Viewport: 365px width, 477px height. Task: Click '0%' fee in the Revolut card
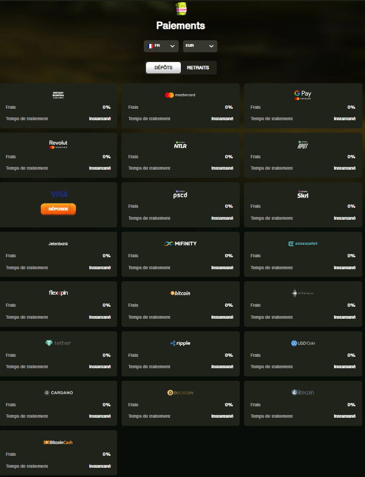[x=106, y=157]
